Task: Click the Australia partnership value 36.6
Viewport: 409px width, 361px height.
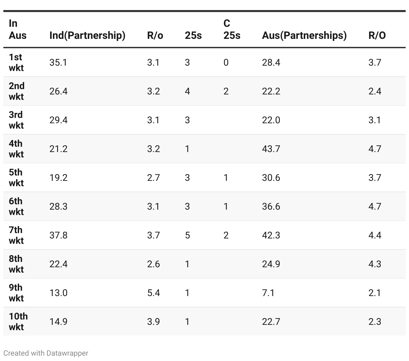Action: click(x=271, y=207)
